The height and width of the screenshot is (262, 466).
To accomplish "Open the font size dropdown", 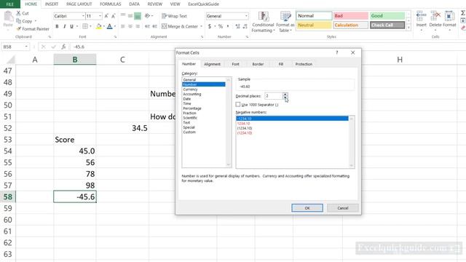I will 100,16.
